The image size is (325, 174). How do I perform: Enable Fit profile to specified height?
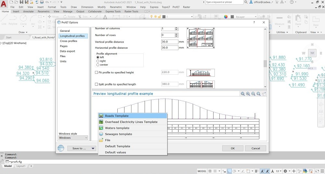[97, 72]
